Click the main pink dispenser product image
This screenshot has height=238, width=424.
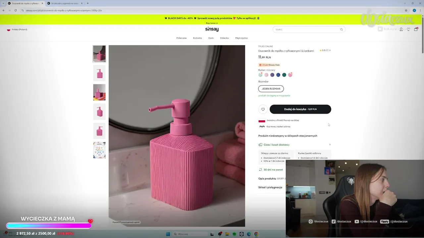(177, 136)
